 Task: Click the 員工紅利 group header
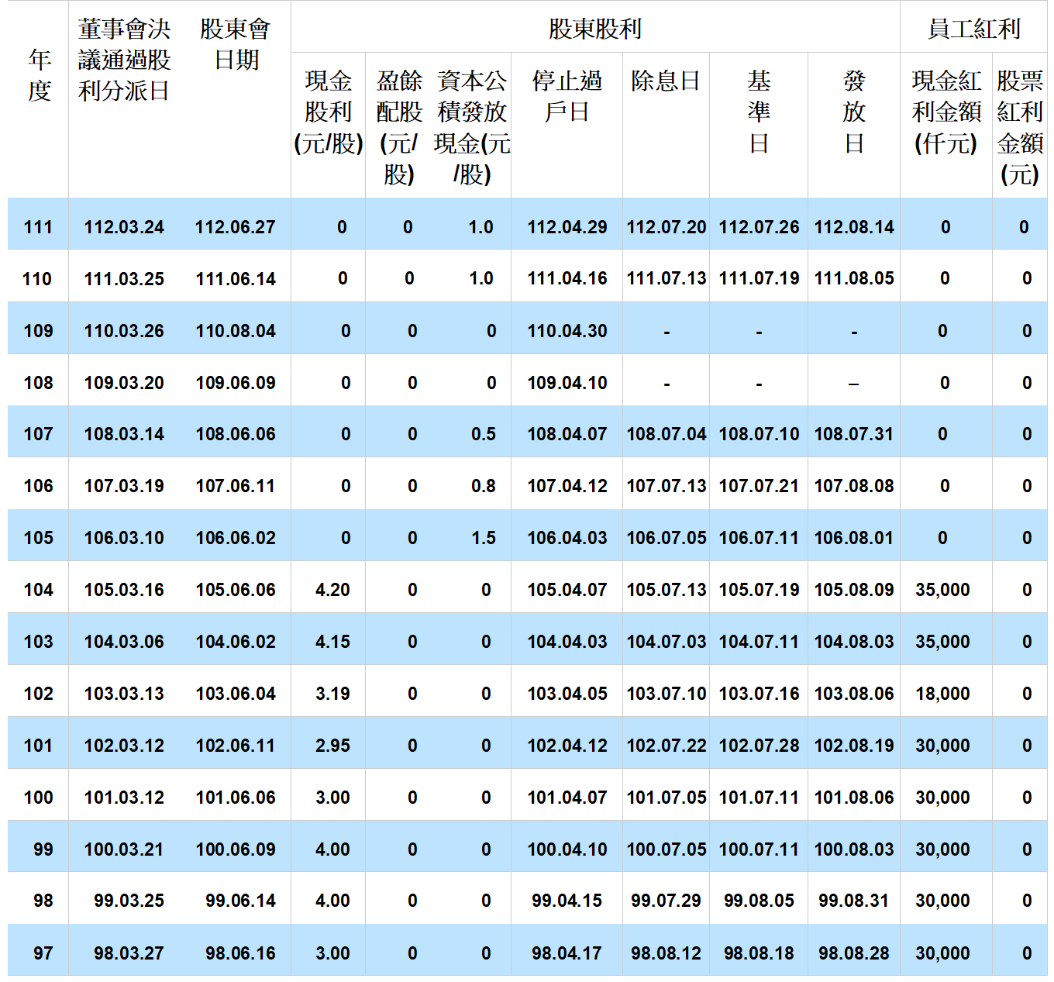click(973, 29)
